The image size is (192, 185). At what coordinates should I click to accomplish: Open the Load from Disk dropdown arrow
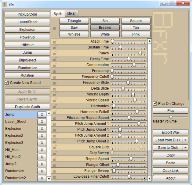(x=185, y=140)
